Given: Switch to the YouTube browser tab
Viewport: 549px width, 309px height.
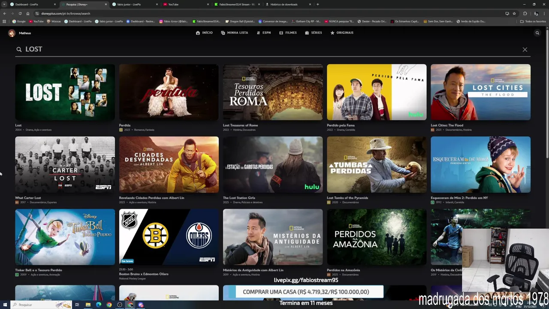Looking at the screenshot, I should coord(186,4).
